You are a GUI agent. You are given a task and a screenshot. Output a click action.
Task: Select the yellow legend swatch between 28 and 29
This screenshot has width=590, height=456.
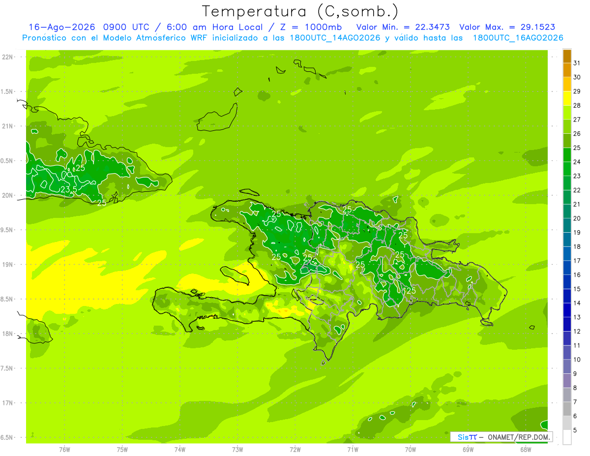coord(567,98)
